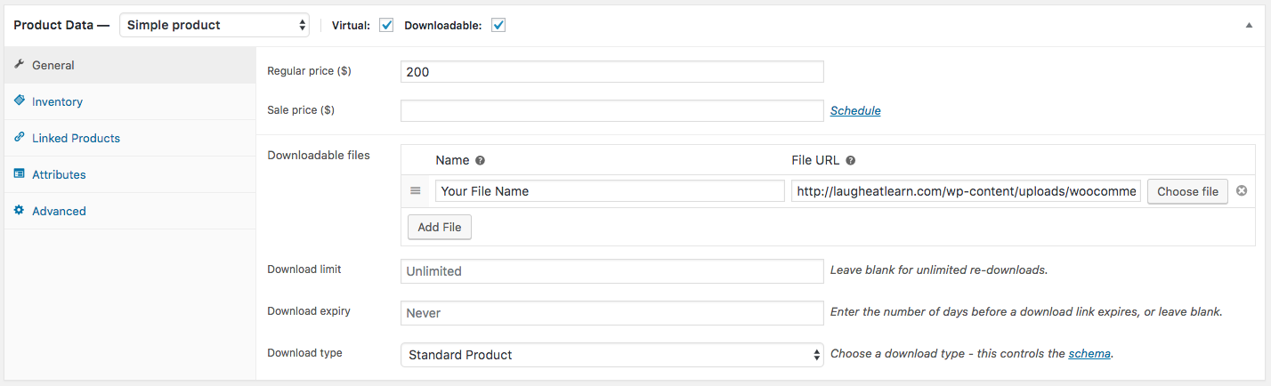Click the help icon next to File URL

[x=850, y=161]
